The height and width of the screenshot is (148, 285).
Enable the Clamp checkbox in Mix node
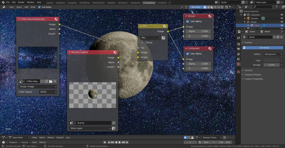(142, 42)
